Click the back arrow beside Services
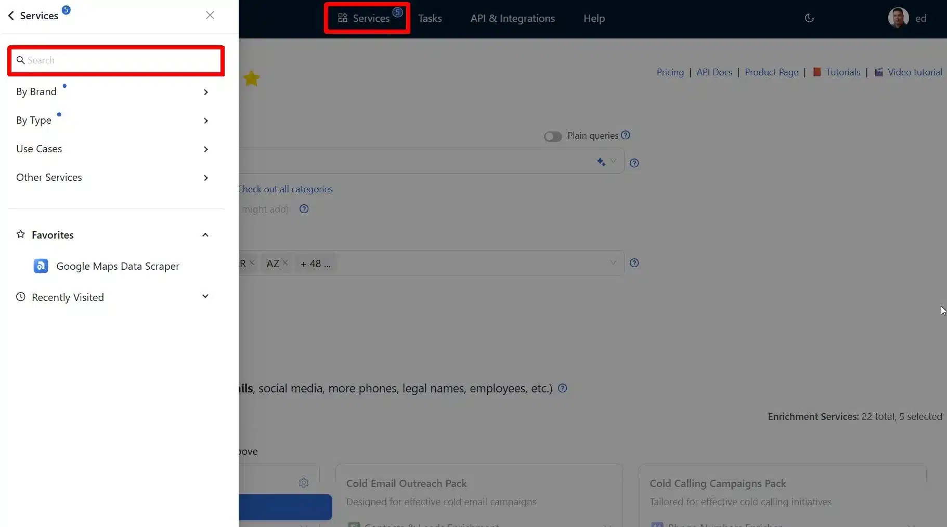Image resolution: width=947 pixels, height=527 pixels. click(x=11, y=16)
